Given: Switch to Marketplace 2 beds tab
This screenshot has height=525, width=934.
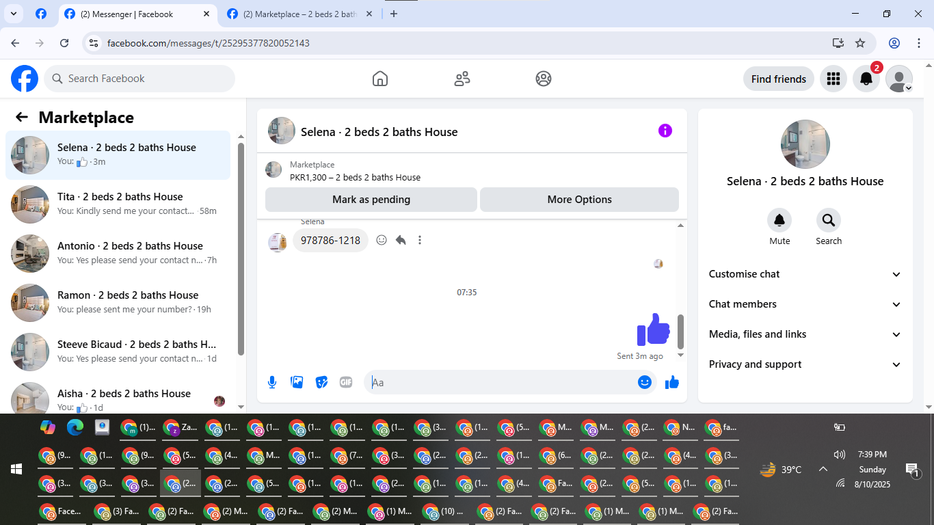Looking at the screenshot, I should click(301, 14).
